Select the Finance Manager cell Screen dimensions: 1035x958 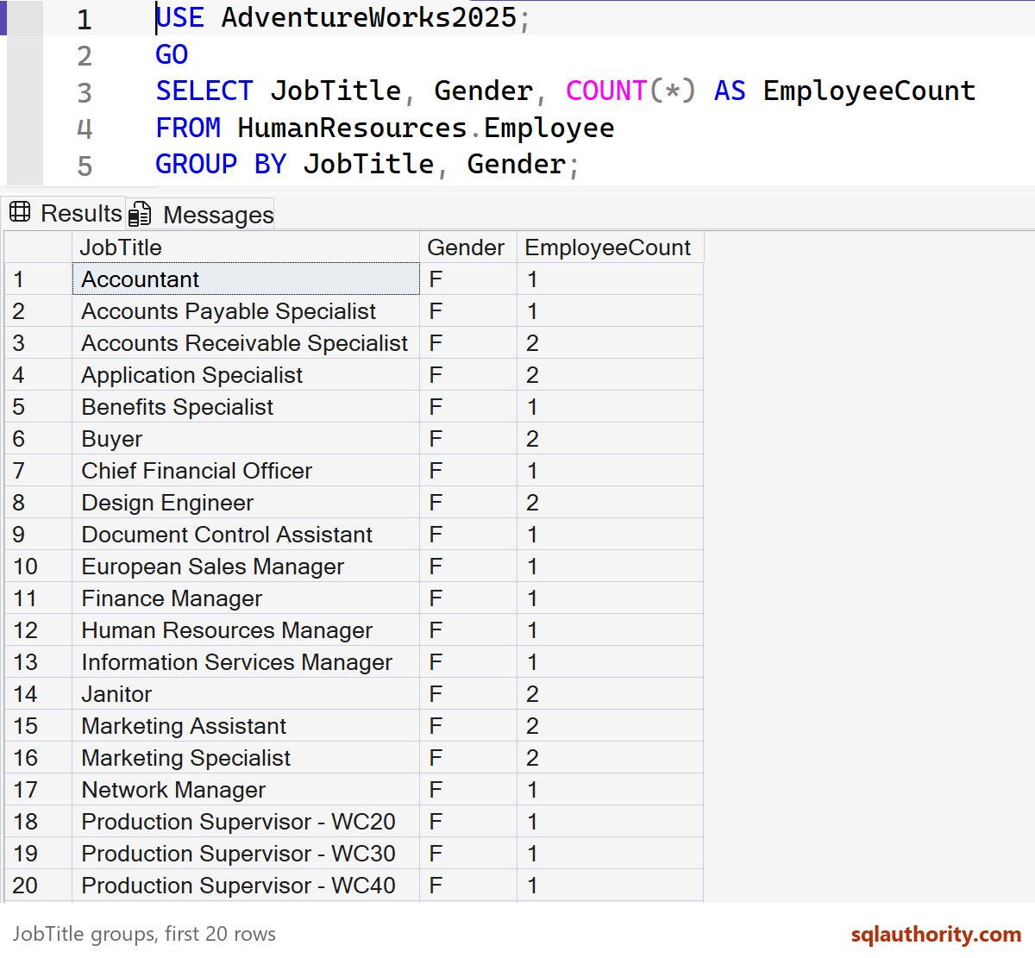click(246, 598)
